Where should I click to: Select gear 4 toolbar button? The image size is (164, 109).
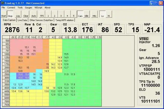coord(67,14)
